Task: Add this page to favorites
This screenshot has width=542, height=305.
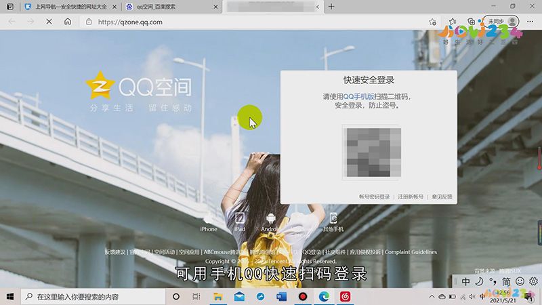Action: (x=432, y=22)
